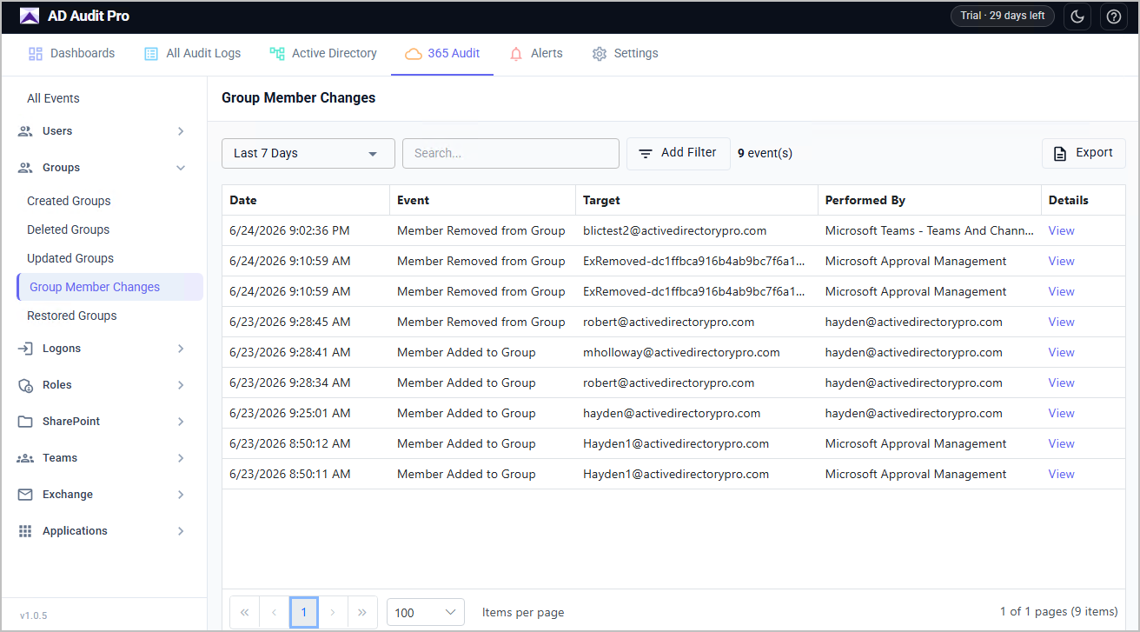Click the Add Filter button
Image resolution: width=1140 pixels, height=632 pixels.
679,153
